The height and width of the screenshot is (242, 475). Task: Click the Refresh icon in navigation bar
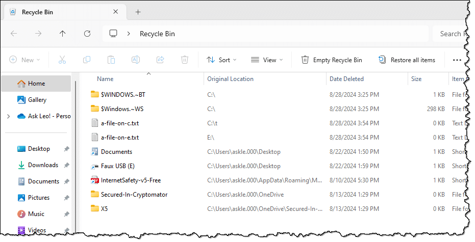(x=87, y=34)
